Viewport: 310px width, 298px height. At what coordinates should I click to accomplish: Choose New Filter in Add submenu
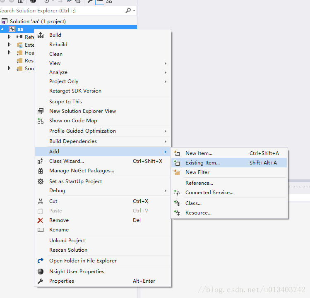pos(229,172)
